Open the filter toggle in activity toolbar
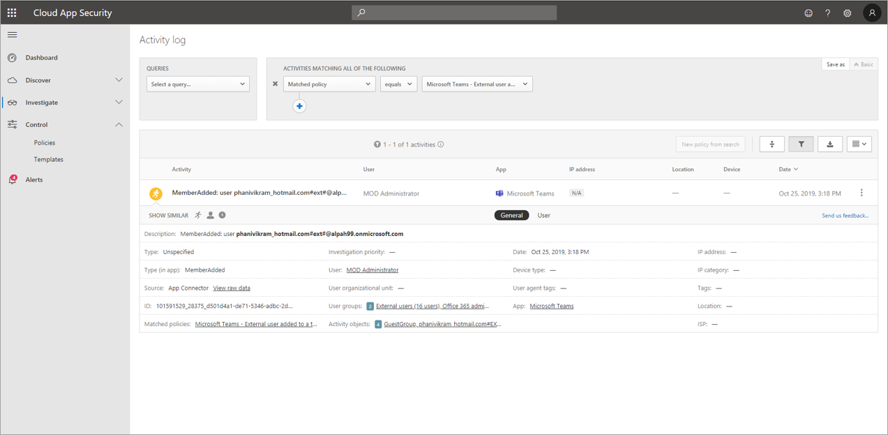Viewport: 888px width, 435px height. tap(800, 143)
